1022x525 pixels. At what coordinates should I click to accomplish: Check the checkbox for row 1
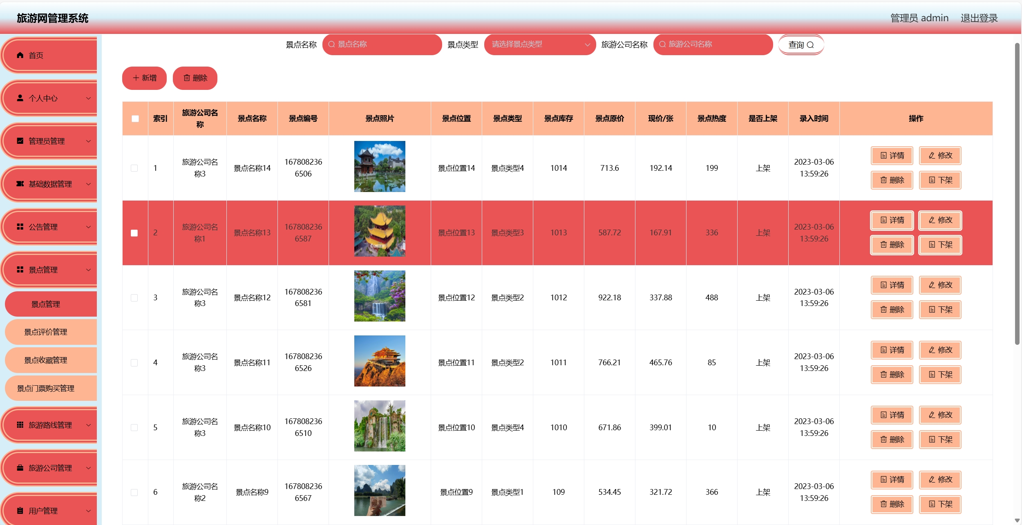click(134, 168)
